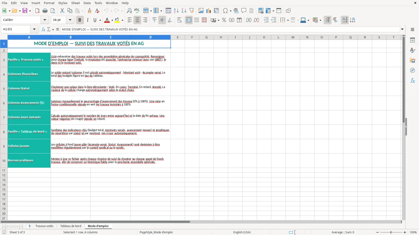Toggle Align Right

(x=145, y=20)
